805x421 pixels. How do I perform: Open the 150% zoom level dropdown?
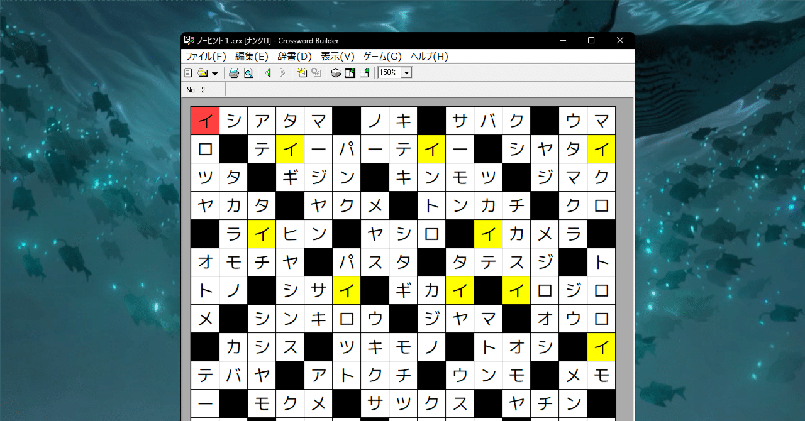tap(406, 72)
